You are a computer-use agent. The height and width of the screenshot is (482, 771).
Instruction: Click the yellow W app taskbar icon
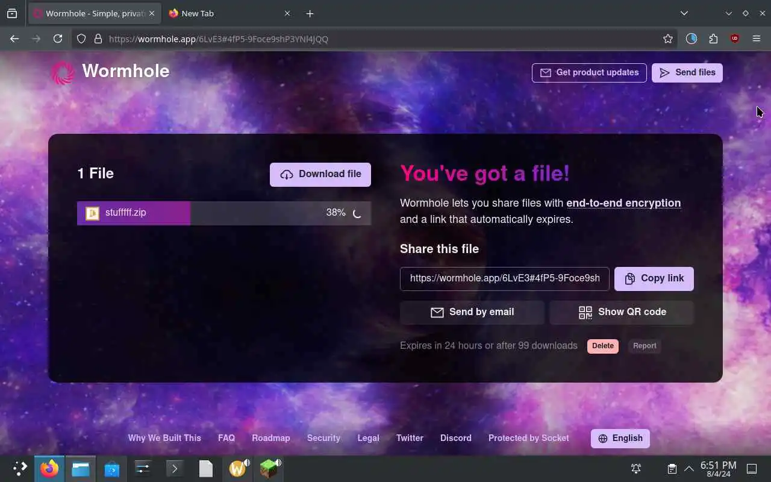coord(237,468)
